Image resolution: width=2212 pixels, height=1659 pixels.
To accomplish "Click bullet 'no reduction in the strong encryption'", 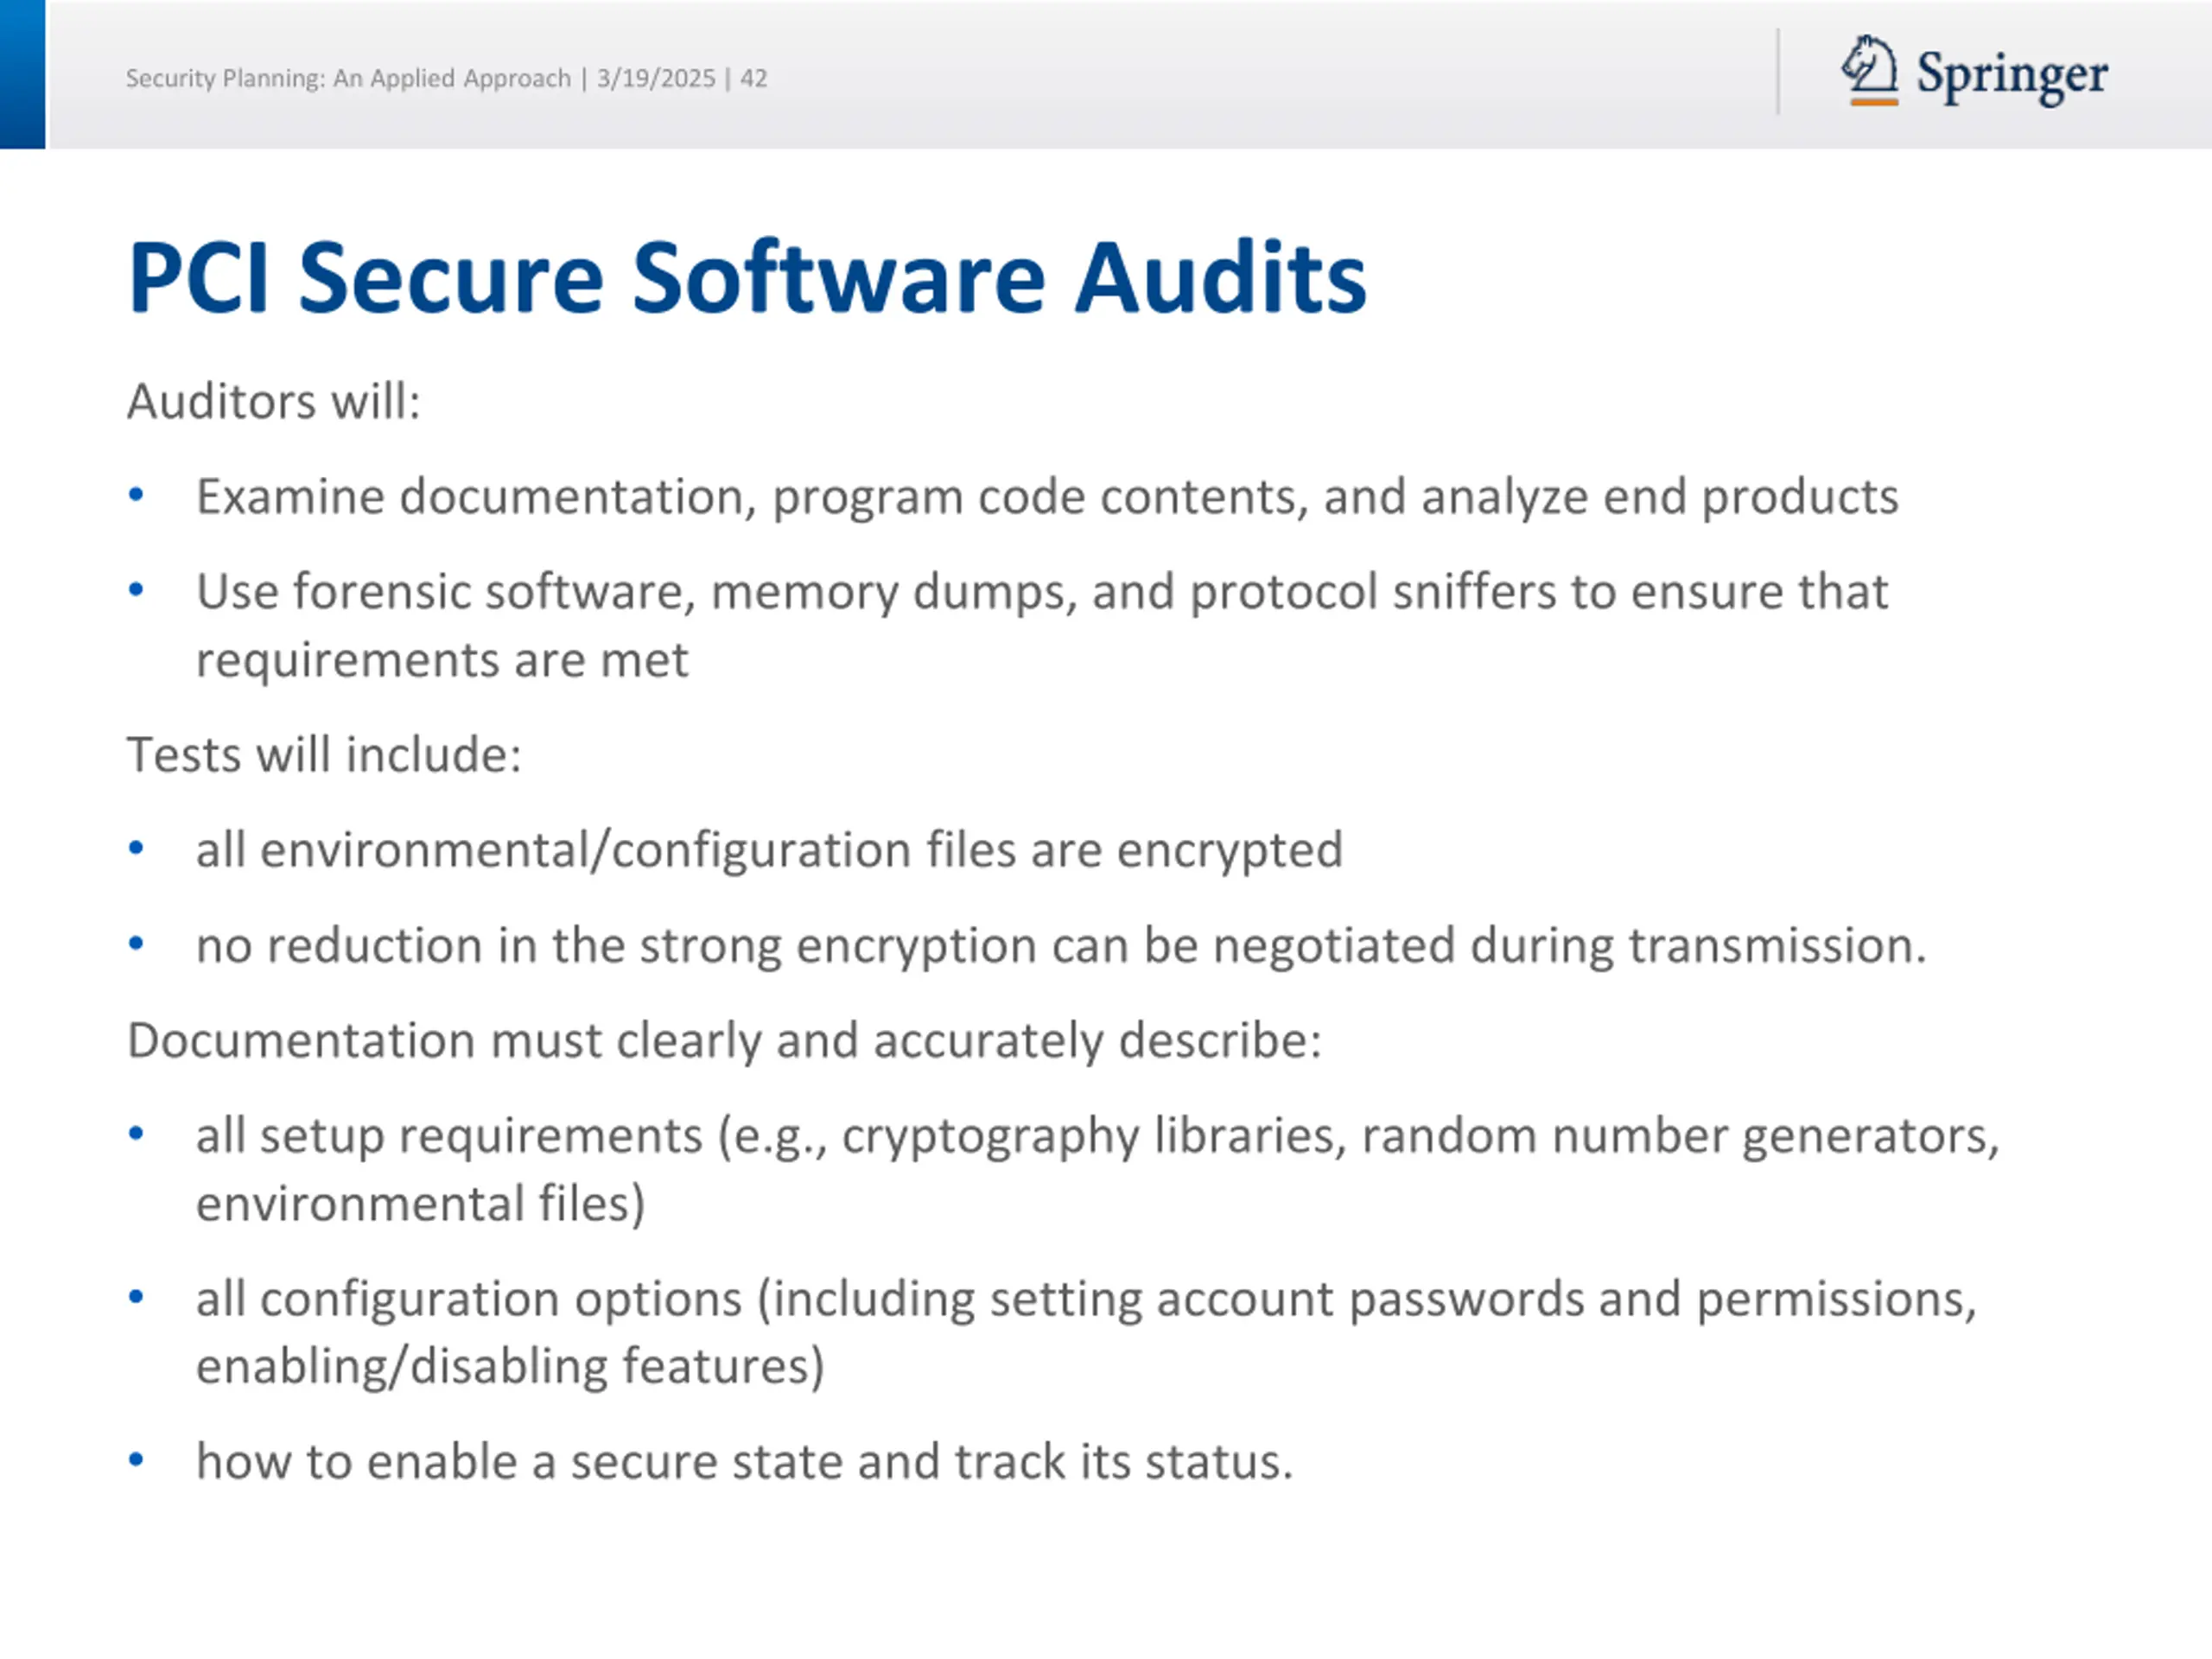I will click(x=1061, y=945).
